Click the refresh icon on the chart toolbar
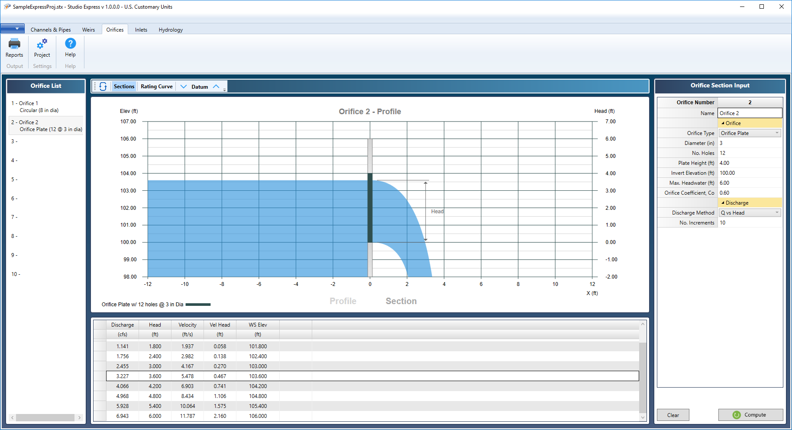Screen dimensions: 792x430 [x=103, y=86]
